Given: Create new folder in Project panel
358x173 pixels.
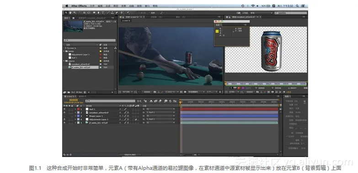Looking at the screenshot, I should point(69,92).
